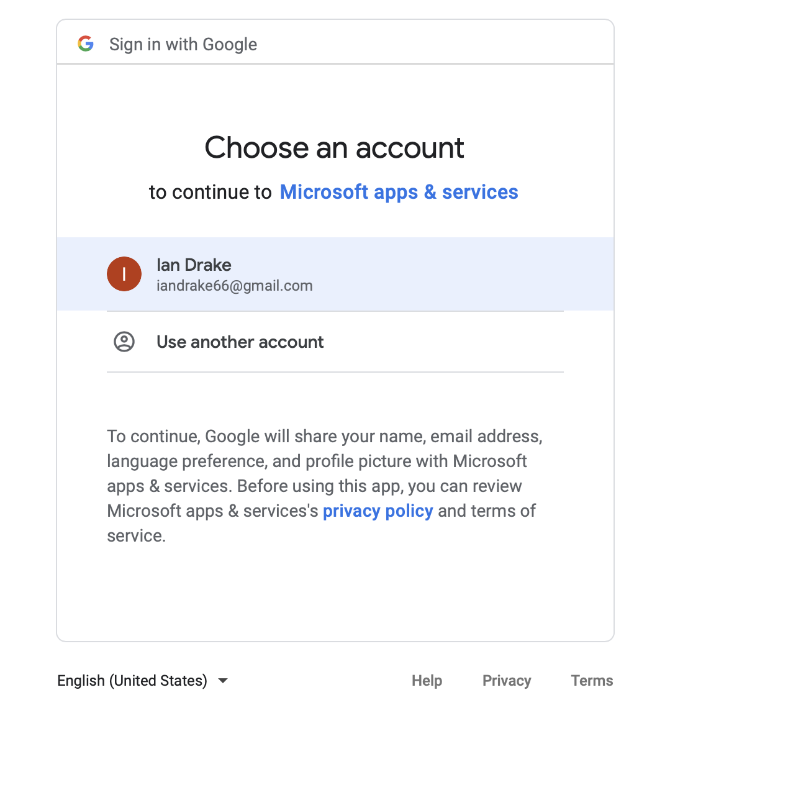Viewport: 806px width, 800px height.
Task: Open the English (United States) language selector
Action: point(132,681)
